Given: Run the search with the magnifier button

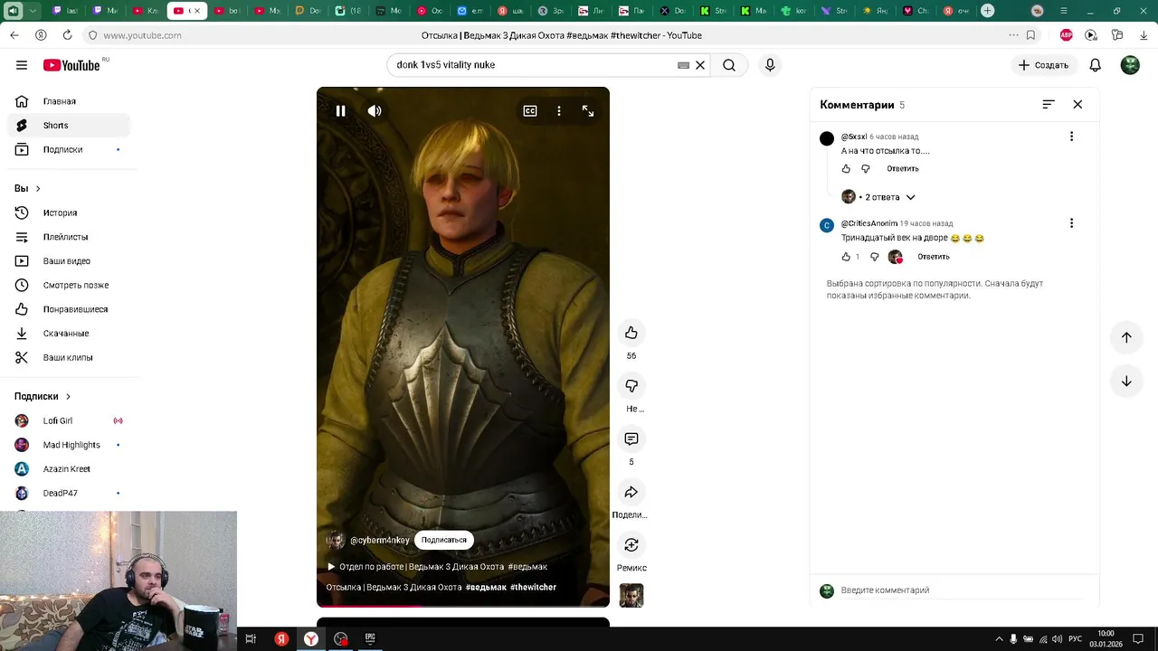Looking at the screenshot, I should (x=729, y=65).
